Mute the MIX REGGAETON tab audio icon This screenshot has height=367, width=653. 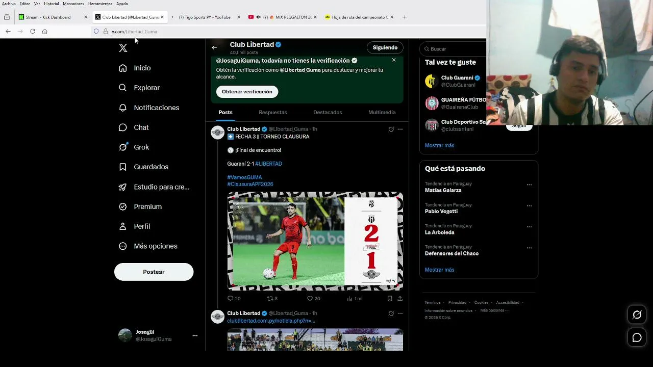(x=259, y=17)
